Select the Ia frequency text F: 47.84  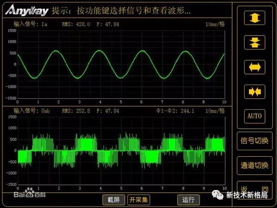[108, 24]
